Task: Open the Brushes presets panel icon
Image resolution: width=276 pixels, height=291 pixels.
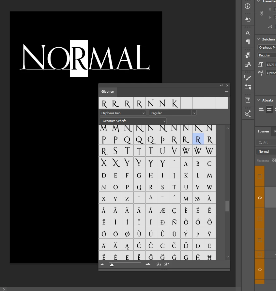Action: pos(248,87)
